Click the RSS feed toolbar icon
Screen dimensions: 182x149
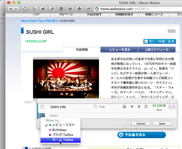[x=34, y=9]
